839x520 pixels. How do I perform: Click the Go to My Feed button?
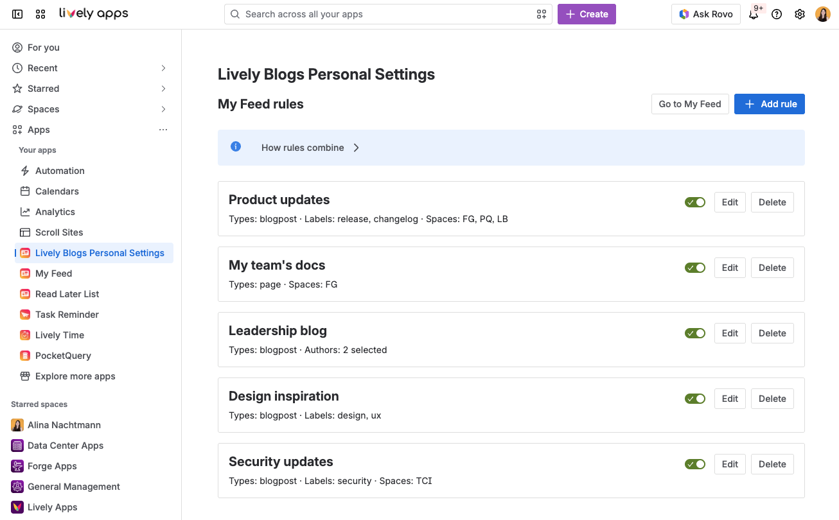690,104
